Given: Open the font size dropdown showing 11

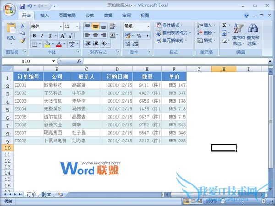Looking at the screenshot, I should pyautogui.click(x=77, y=27).
